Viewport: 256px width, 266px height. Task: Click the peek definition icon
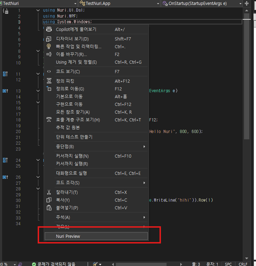49,81
